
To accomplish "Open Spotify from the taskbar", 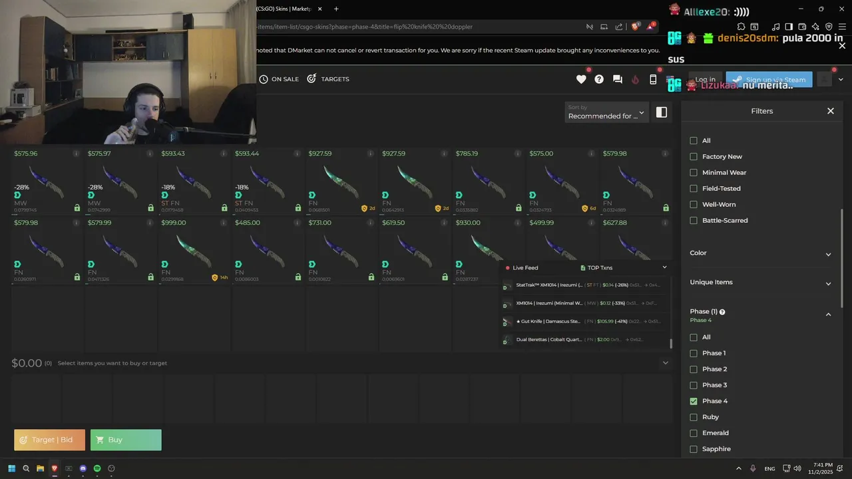I will pyautogui.click(x=97, y=468).
